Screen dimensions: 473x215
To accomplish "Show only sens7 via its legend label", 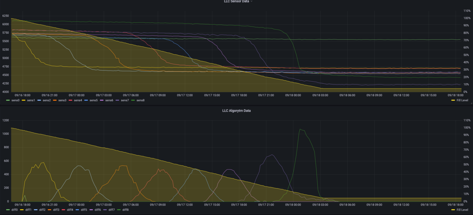I will (125, 100).
